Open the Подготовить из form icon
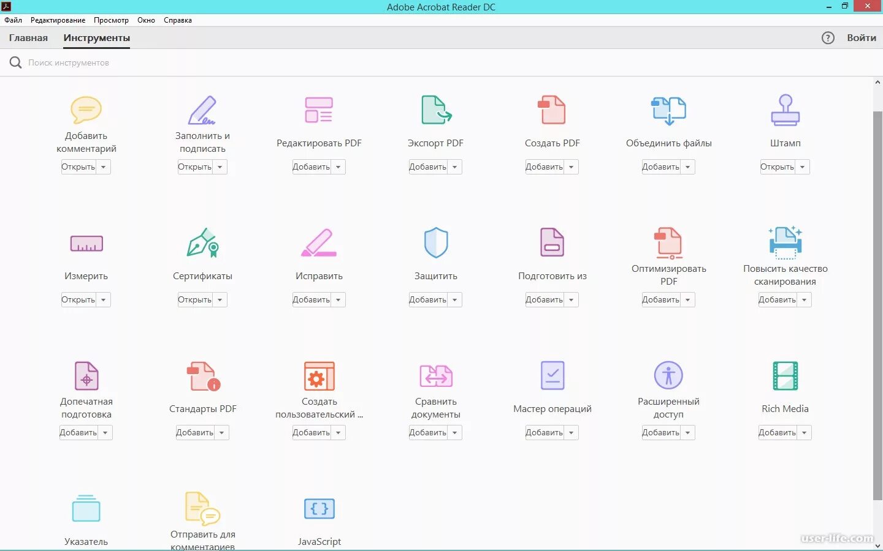The width and height of the screenshot is (883, 551). (552, 242)
